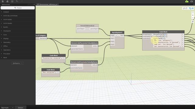Image resolution: width=195 pixels, height=109 pixels.
Task: Click the camera export image icon
Action: (192, 1)
